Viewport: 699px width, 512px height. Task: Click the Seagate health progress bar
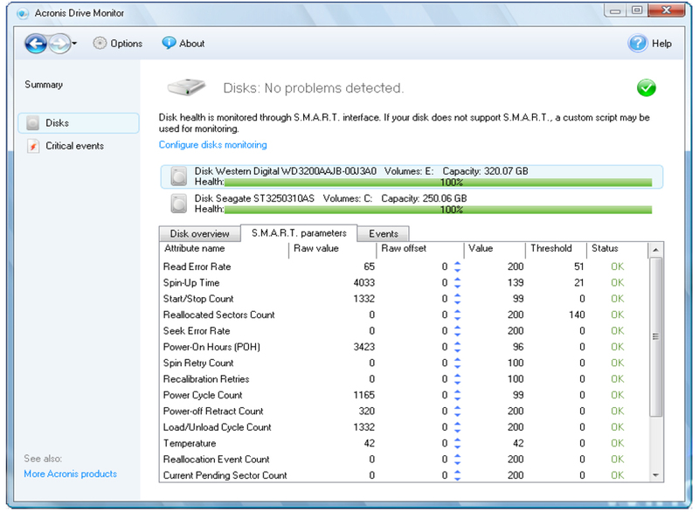pyautogui.click(x=439, y=210)
